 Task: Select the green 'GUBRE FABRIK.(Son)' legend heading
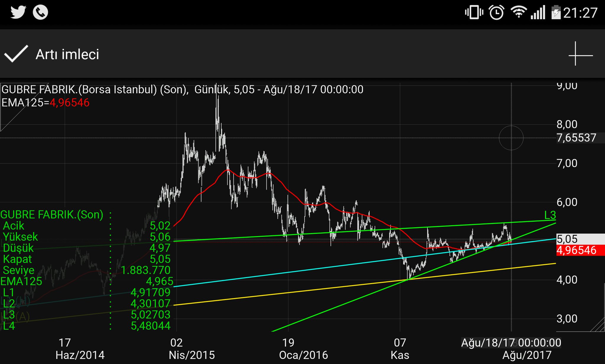click(52, 215)
